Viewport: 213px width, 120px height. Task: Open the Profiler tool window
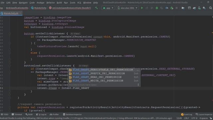[54, 114]
